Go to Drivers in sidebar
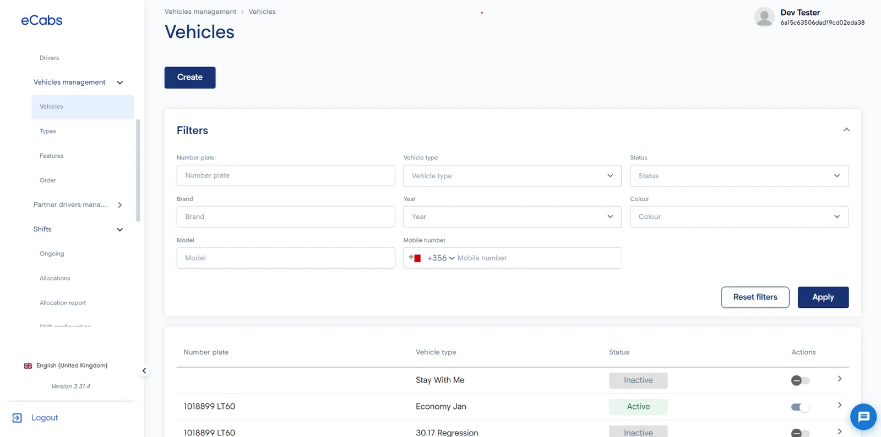 pos(49,58)
